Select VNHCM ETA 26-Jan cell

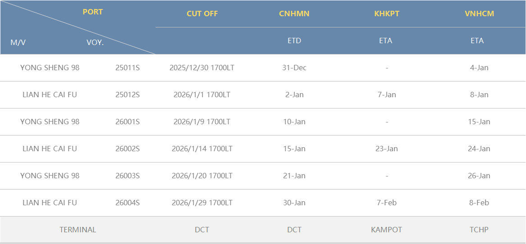(479, 176)
